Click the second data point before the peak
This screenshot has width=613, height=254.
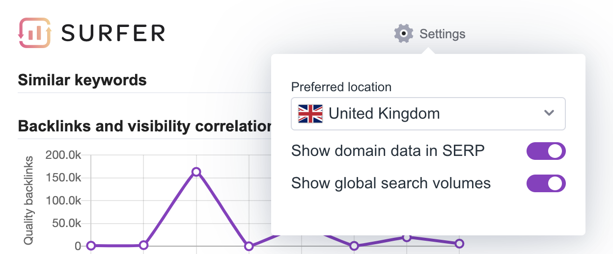pyautogui.click(x=143, y=245)
